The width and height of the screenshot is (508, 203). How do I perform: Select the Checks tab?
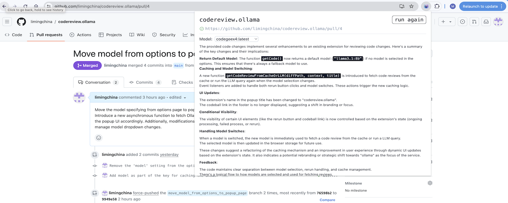(182, 82)
